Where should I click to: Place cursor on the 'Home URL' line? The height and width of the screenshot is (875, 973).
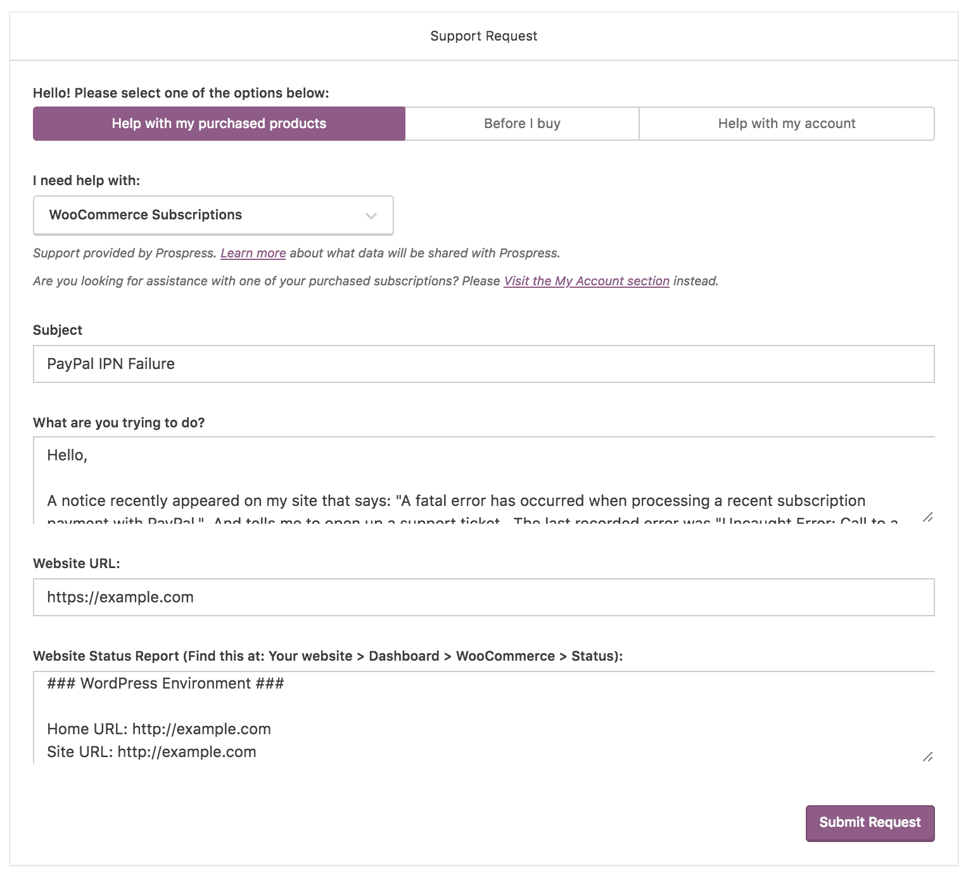pyautogui.click(x=159, y=729)
